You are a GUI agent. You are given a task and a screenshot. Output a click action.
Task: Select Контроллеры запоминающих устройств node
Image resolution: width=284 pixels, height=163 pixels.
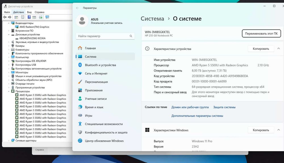point(38,68)
